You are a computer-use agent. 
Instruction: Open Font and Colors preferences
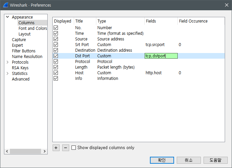33,28
